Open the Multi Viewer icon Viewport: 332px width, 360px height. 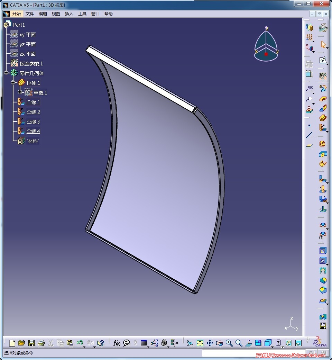pos(323,235)
